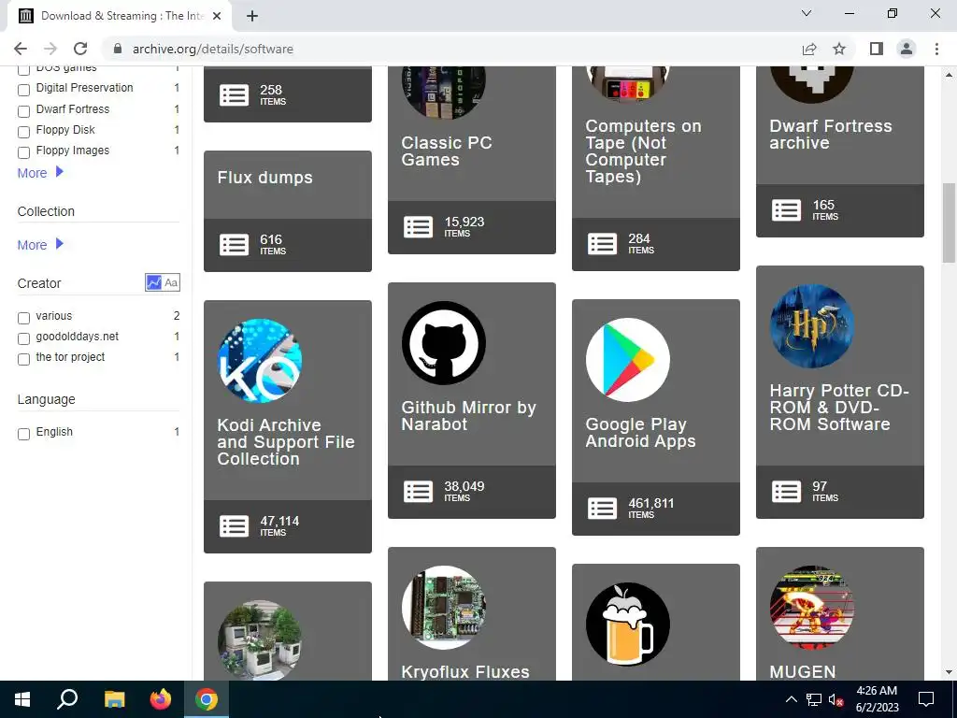
Task: Click the Kodi Archive logo
Action: pos(260,360)
